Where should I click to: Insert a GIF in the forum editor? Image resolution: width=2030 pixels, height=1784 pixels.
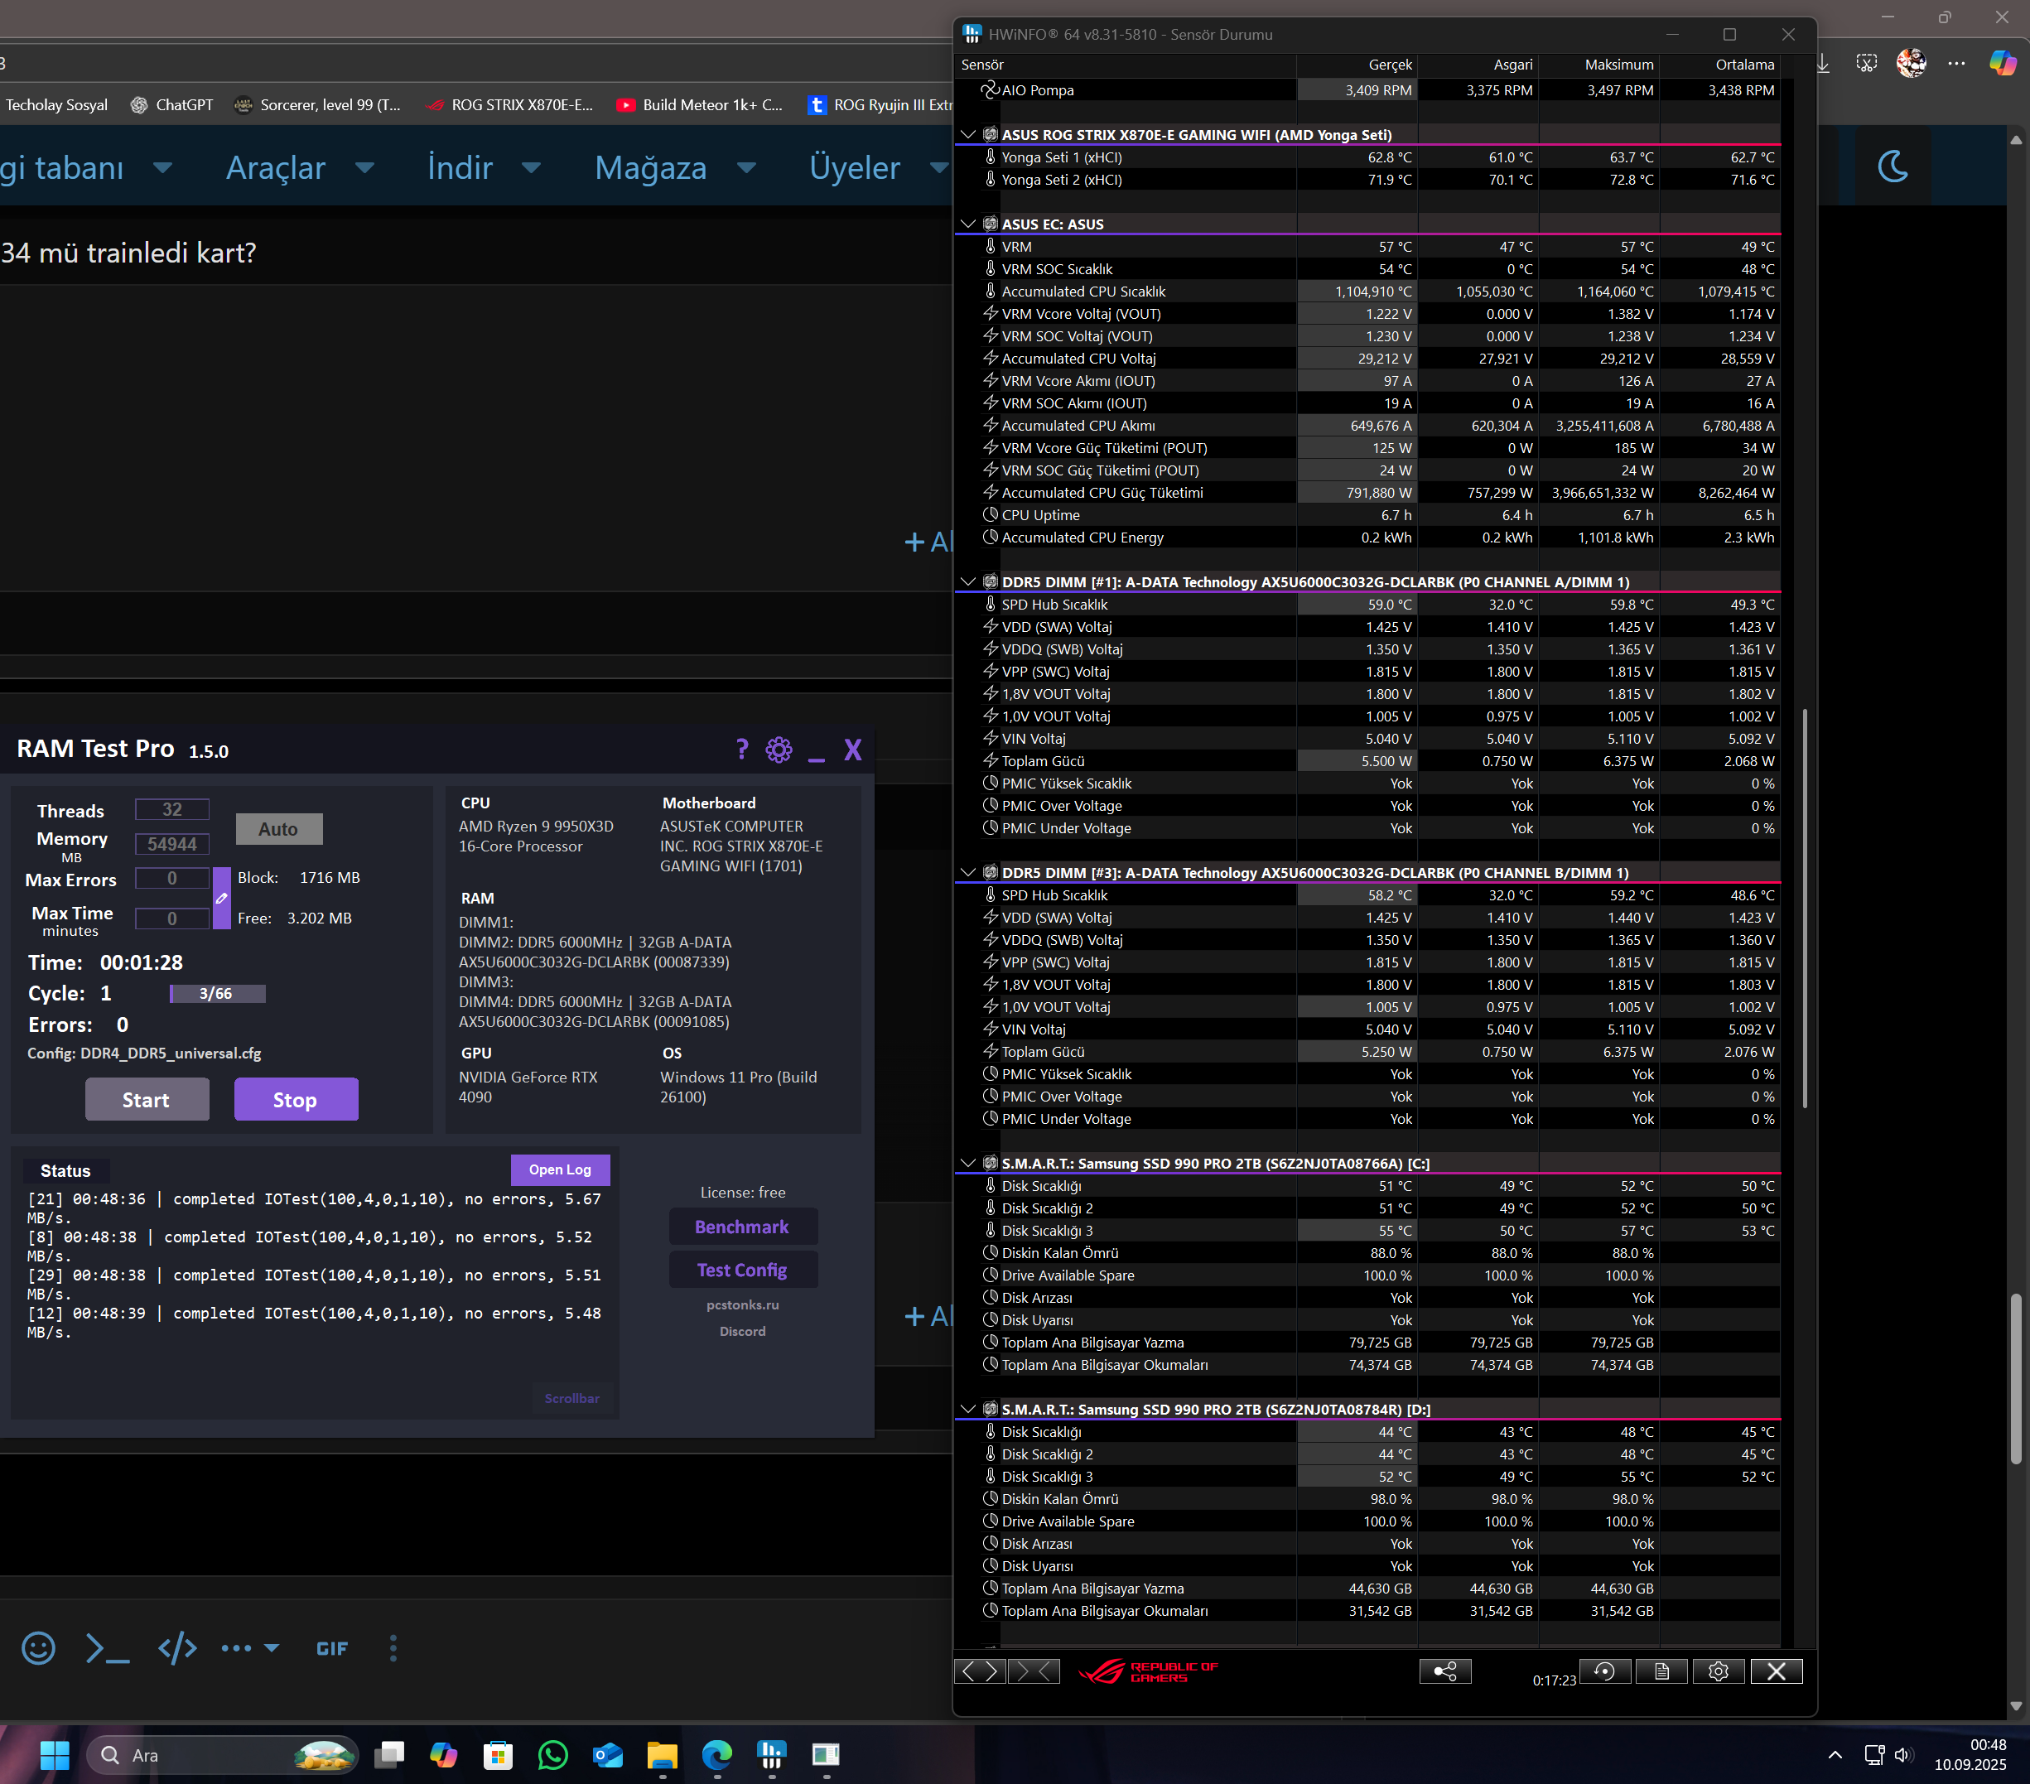[x=332, y=1649]
